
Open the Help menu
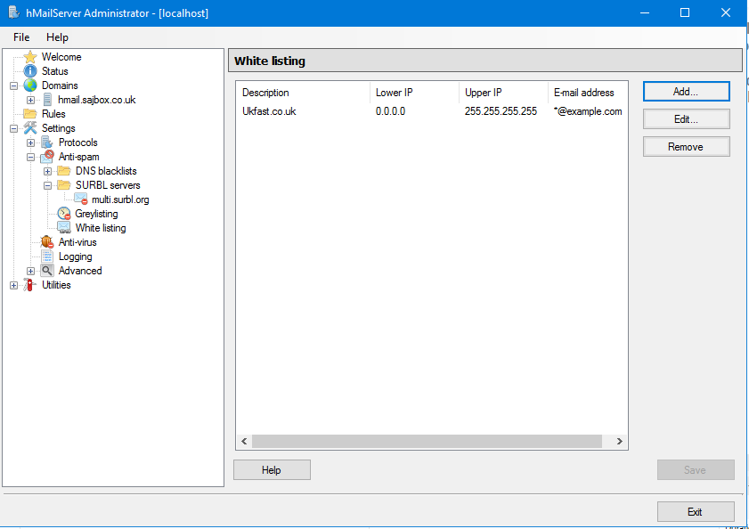tap(57, 37)
